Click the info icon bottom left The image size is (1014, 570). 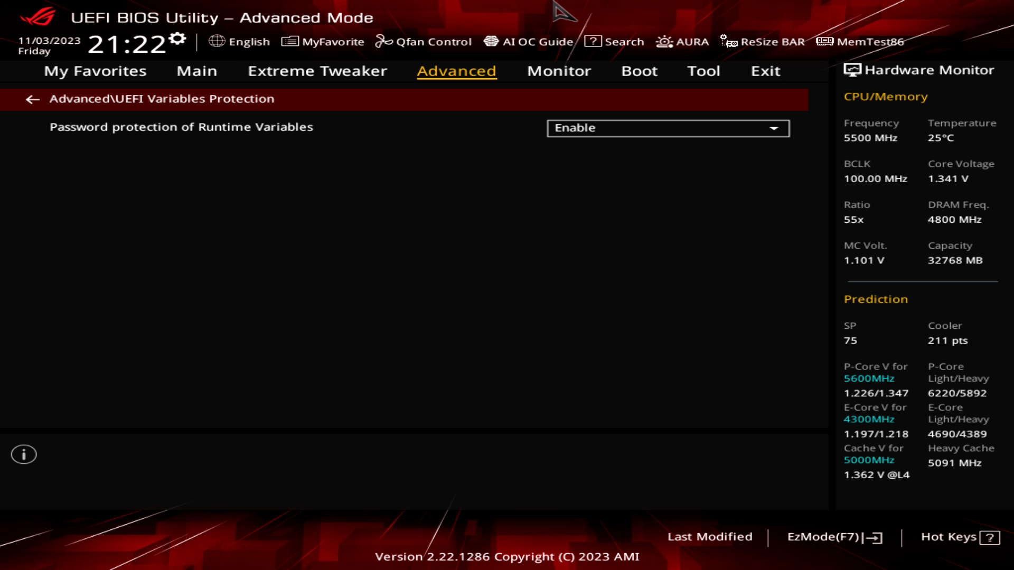coord(23,454)
